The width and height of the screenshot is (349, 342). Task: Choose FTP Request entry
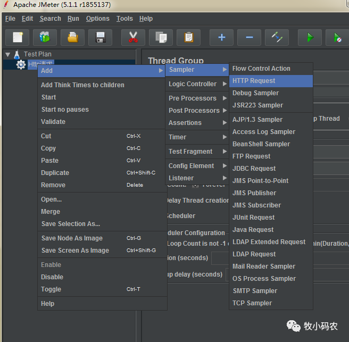(x=271, y=156)
